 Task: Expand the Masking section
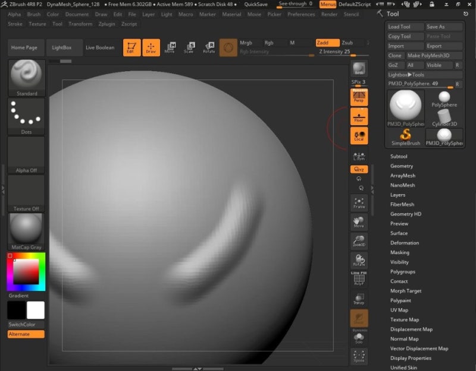399,252
